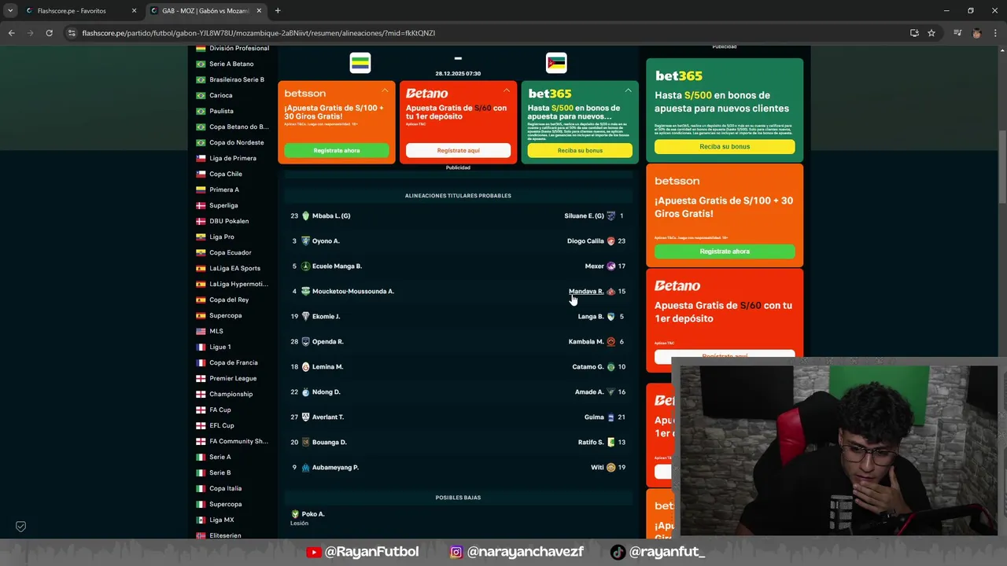Click Ecuele Manga B. club crest icon
This screenshot has width=1007, height=566.
[x=306, y=266]
